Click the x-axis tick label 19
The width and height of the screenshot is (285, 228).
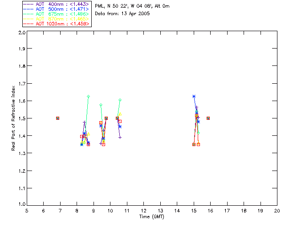pyautogui.click(x=261, y=211)
